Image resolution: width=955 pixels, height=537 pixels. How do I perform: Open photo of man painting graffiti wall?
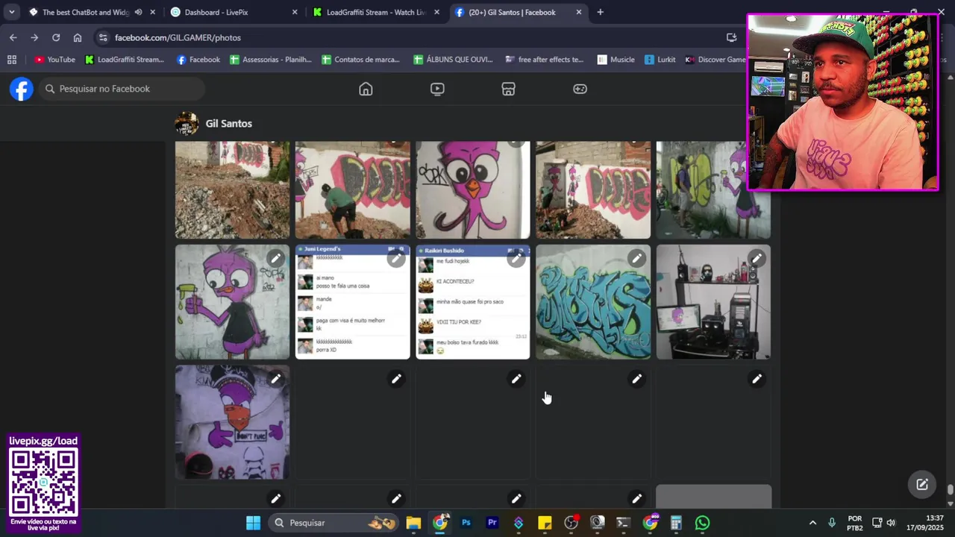[x=353, y=190]
